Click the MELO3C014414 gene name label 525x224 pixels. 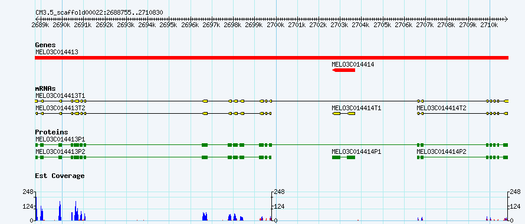(x=353, y=65)
